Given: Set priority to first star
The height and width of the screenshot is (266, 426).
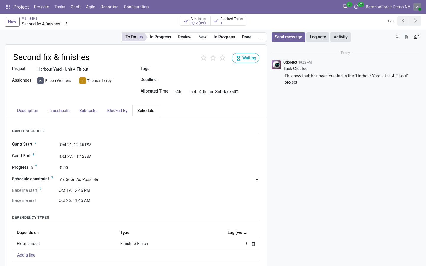Looking at the screenshot, I should (x=204, y=58).
